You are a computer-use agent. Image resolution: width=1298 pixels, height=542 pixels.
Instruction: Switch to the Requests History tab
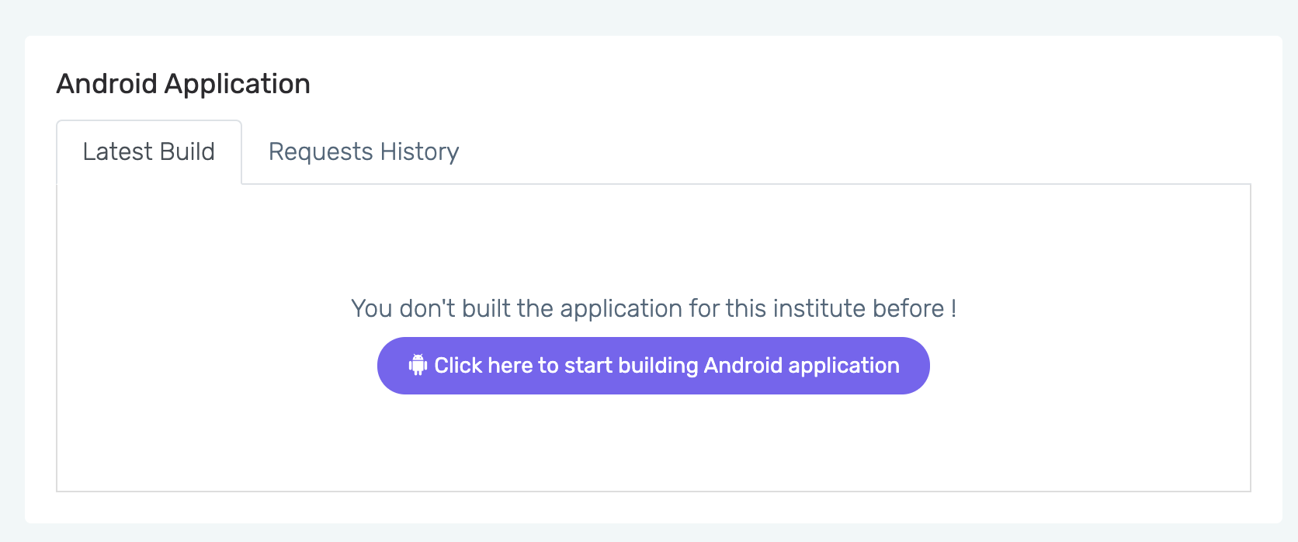(363, 151)
